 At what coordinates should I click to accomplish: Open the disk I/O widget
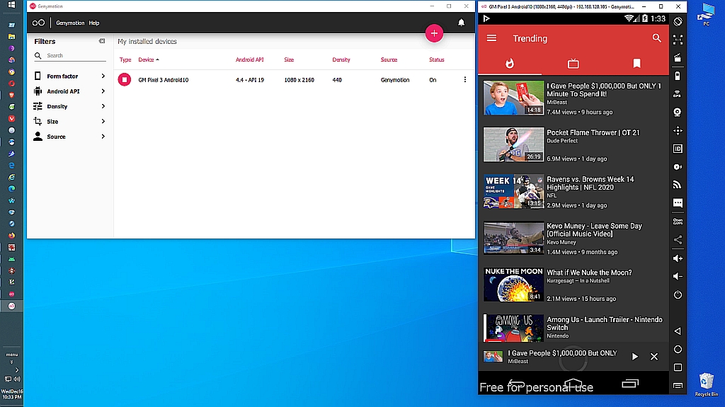click(x=678, y=167)
